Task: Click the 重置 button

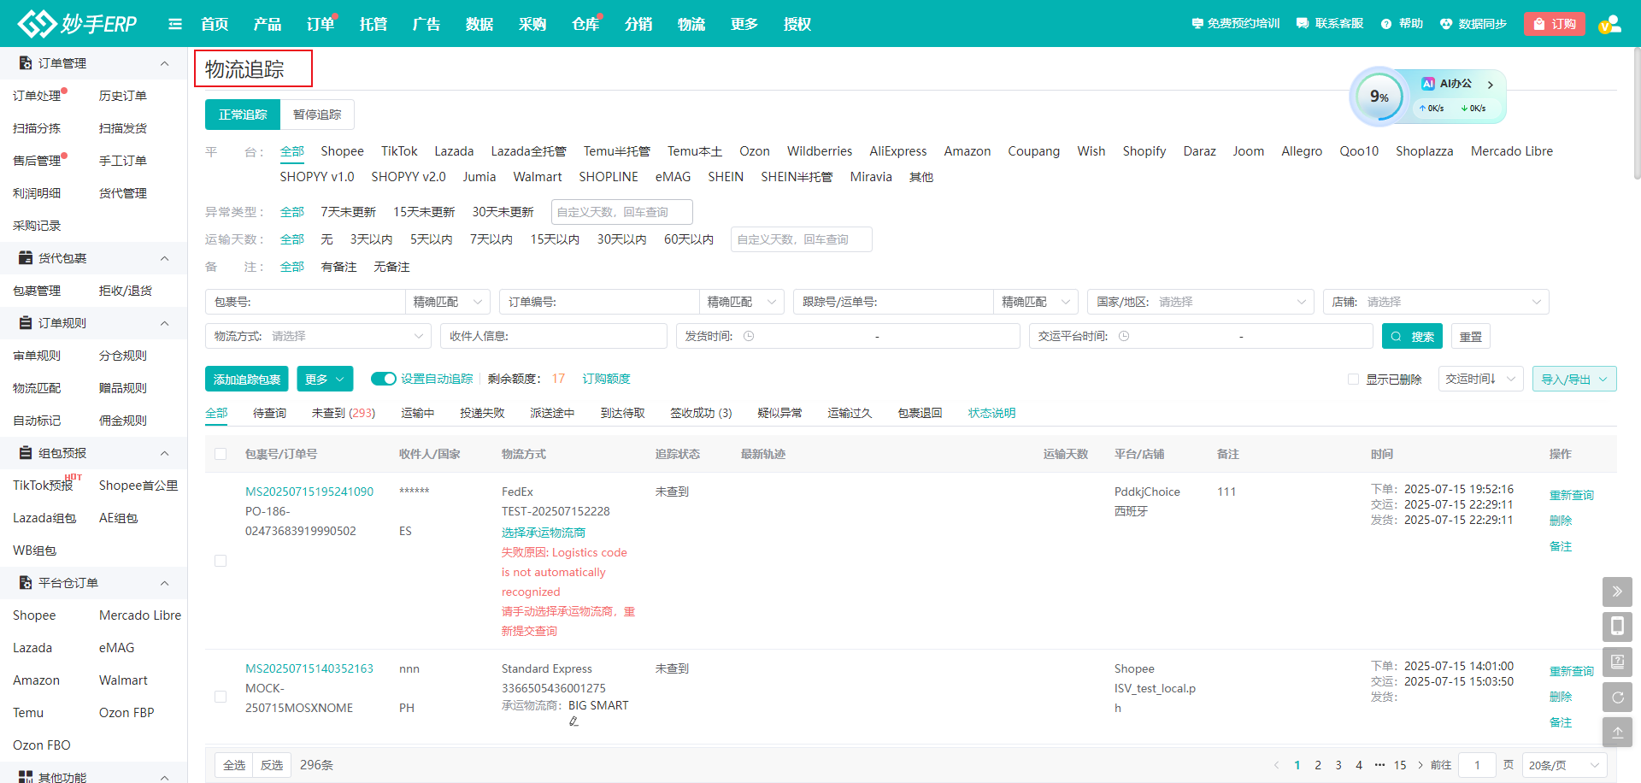Action: (1471, 337)
